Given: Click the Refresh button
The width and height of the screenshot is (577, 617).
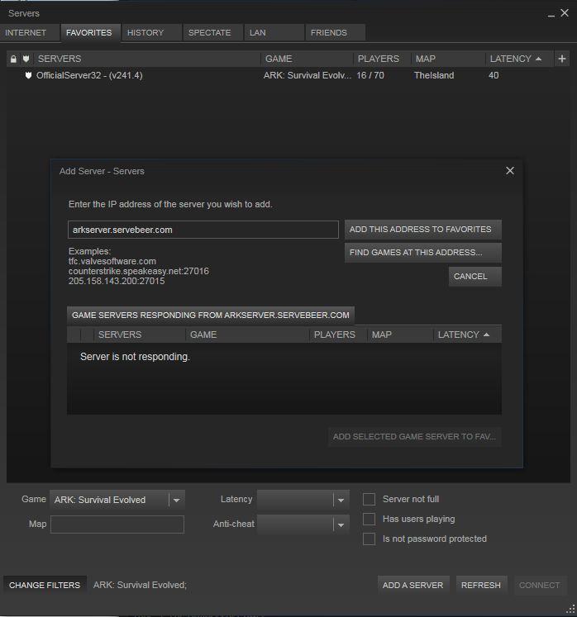Looking at the screenshot, I should click(x=481, y=585).
